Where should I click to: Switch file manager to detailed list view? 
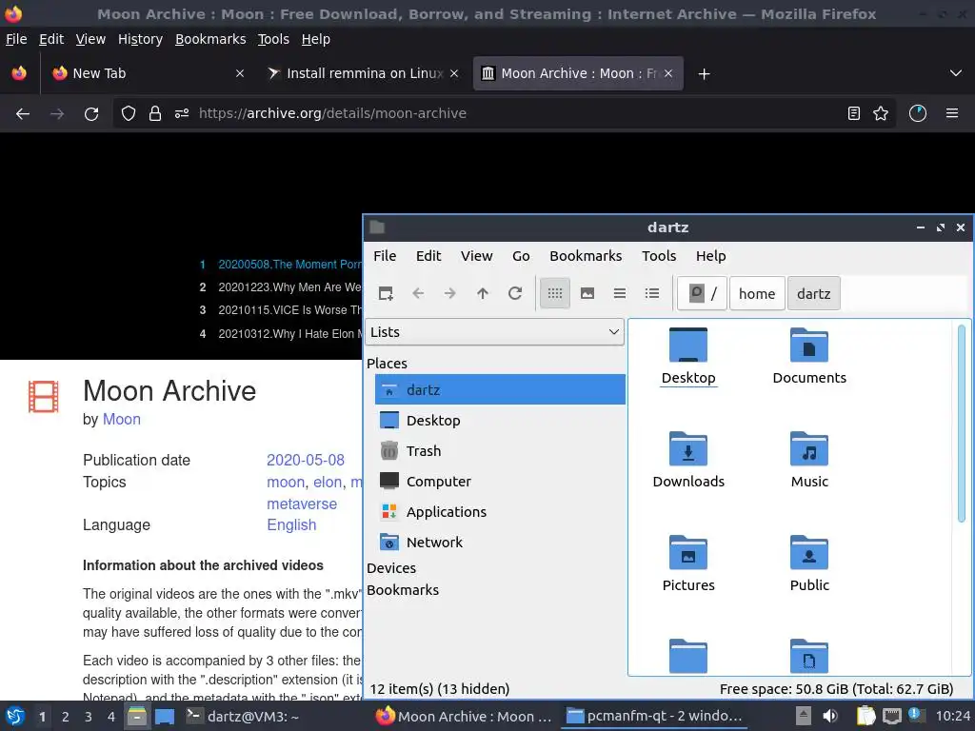(651, 293)
